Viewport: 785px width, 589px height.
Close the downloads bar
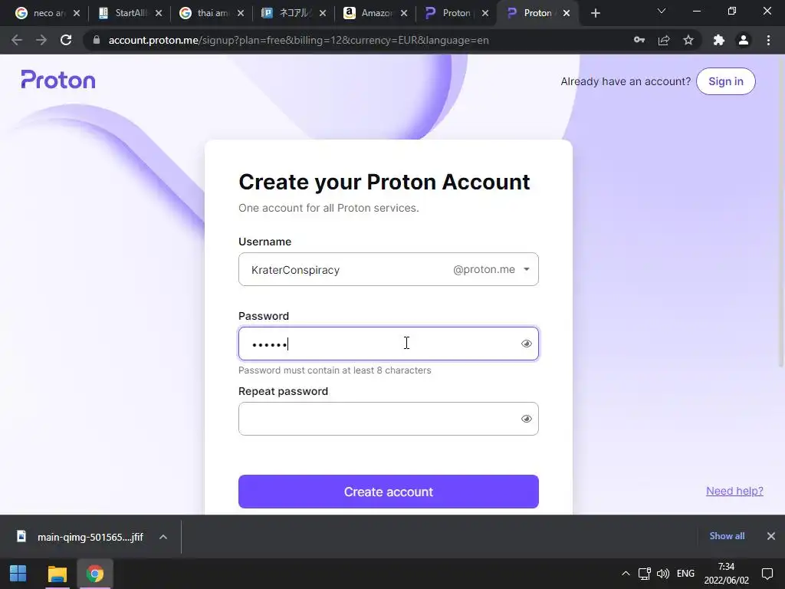click(771, 536)
